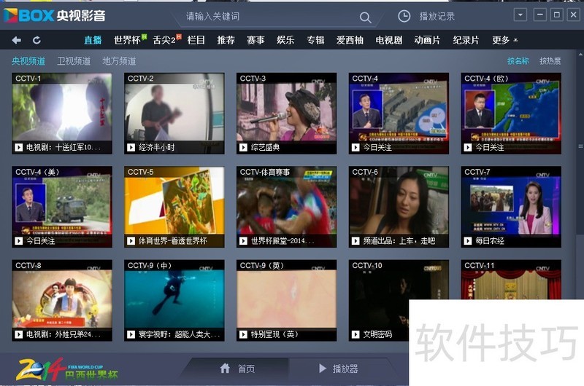Click the back arrow icon
The height and width of the screenshot is (386, 584).
point(16,40)
